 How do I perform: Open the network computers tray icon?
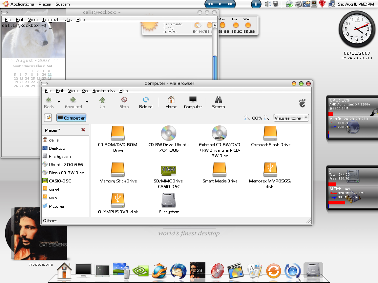tap(331, 4)
